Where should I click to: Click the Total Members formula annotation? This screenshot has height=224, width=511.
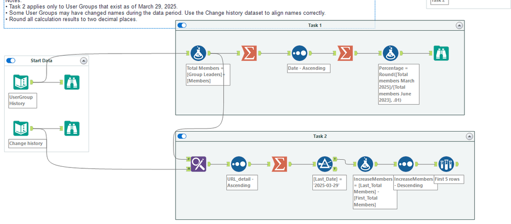(208, 74)
